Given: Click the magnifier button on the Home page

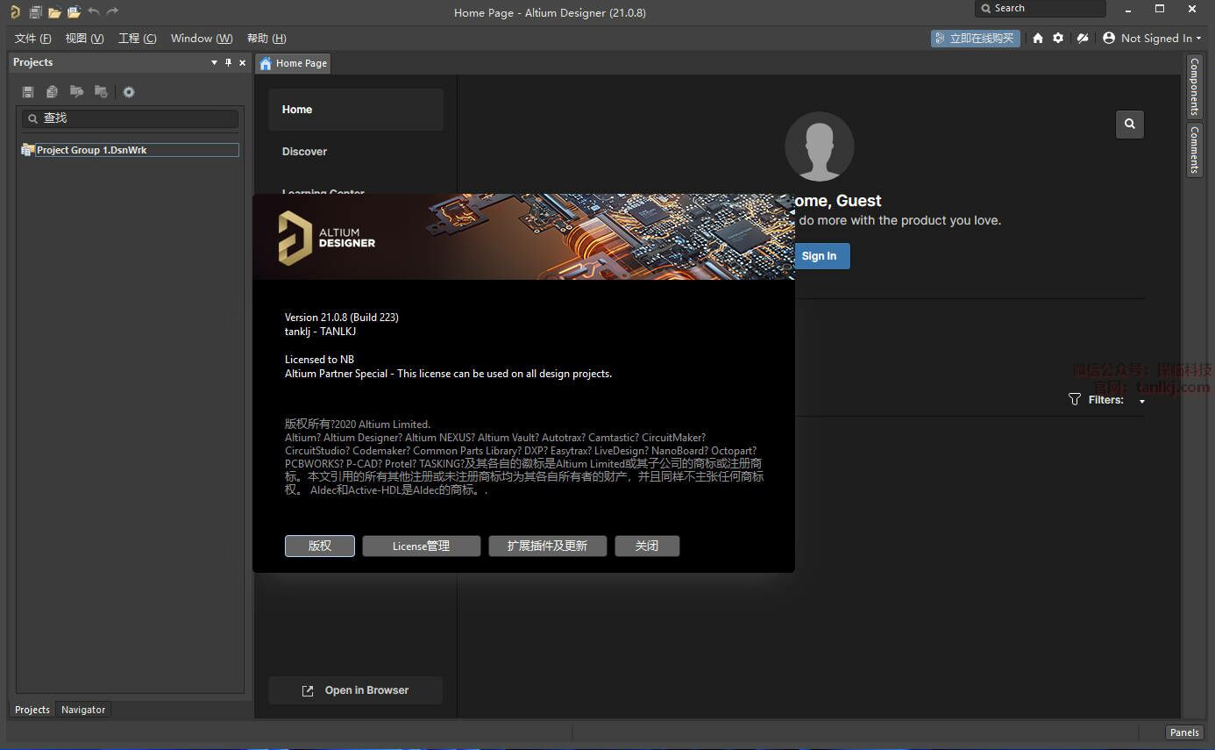Looking at the screenshot, I should click(x=1130, y=124).
